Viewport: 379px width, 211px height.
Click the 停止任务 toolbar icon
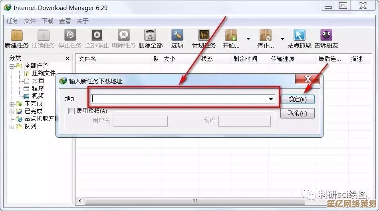click(x=70, y=35)
